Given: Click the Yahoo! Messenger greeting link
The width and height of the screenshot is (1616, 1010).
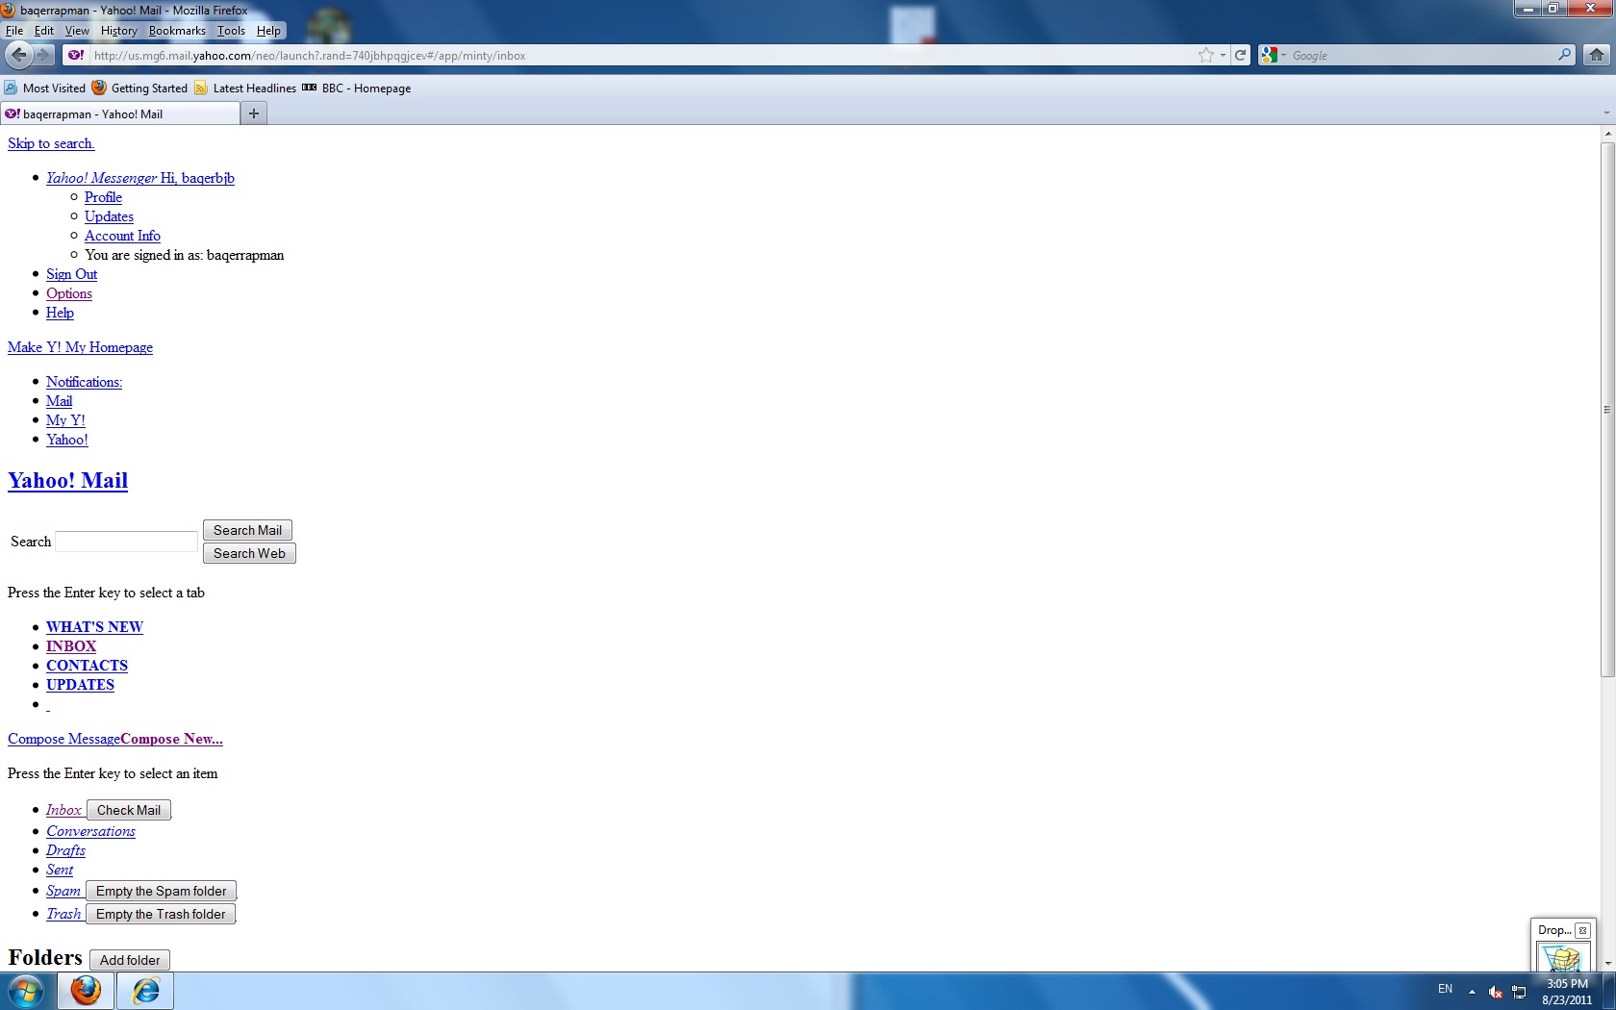Looking at the screenshot, I should (x=140, y=178).
